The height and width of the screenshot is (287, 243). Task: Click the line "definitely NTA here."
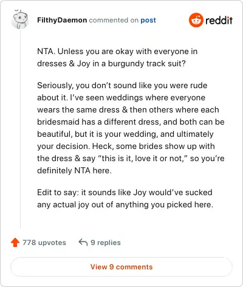74,170
